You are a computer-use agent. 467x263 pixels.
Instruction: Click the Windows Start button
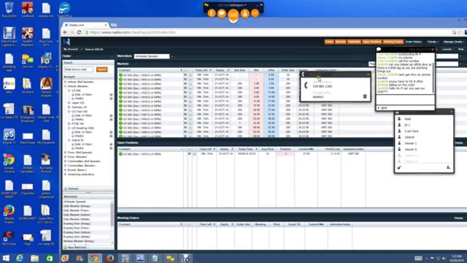(7, 258)
